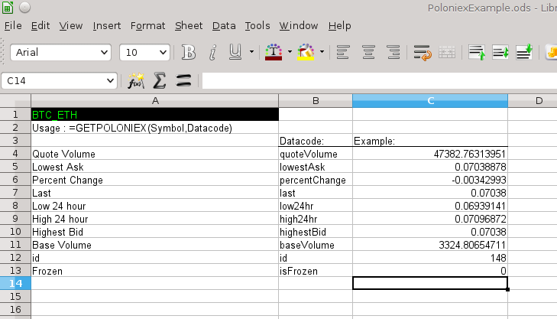Align cell text right

point(393,53)
